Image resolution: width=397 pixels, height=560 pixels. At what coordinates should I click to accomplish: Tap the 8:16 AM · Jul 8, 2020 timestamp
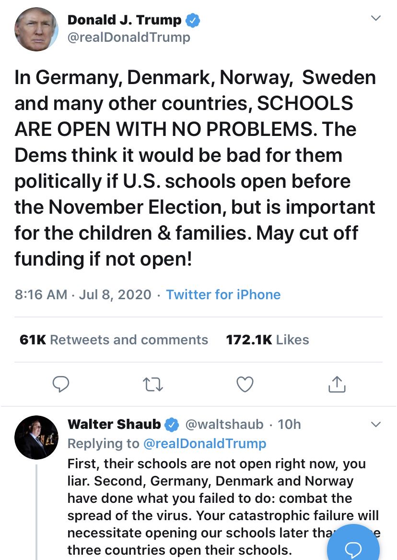click(x=83, y=294)
